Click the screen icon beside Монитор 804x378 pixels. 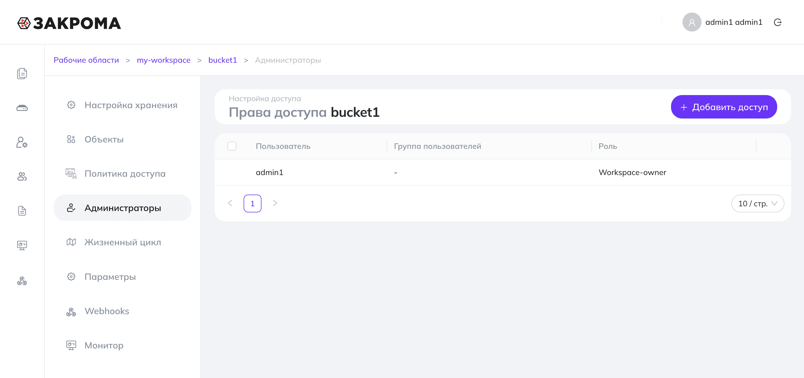click(71, 345)
